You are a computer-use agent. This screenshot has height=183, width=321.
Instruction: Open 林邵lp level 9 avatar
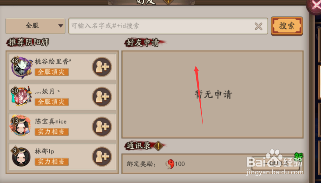[x=21, y=156]
